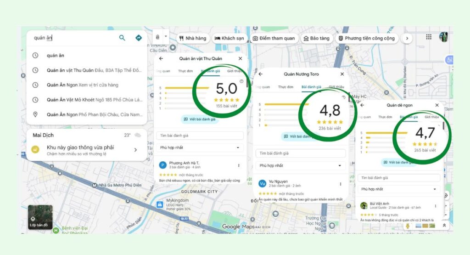Open directions with the blue arrow icon
470x255 pixels.
138,38
